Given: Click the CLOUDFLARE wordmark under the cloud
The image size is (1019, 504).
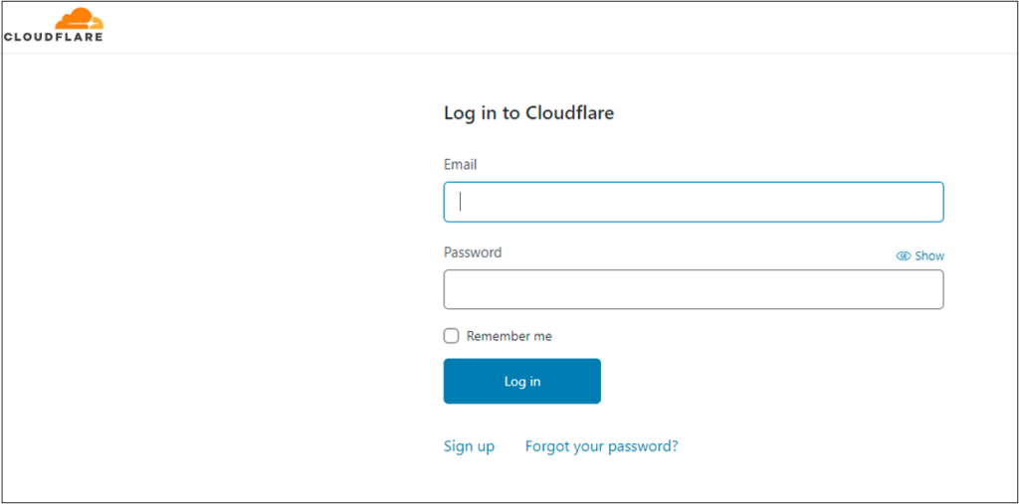Looking at the screenshot, I should pyautogui.click(x=53, y=38).
